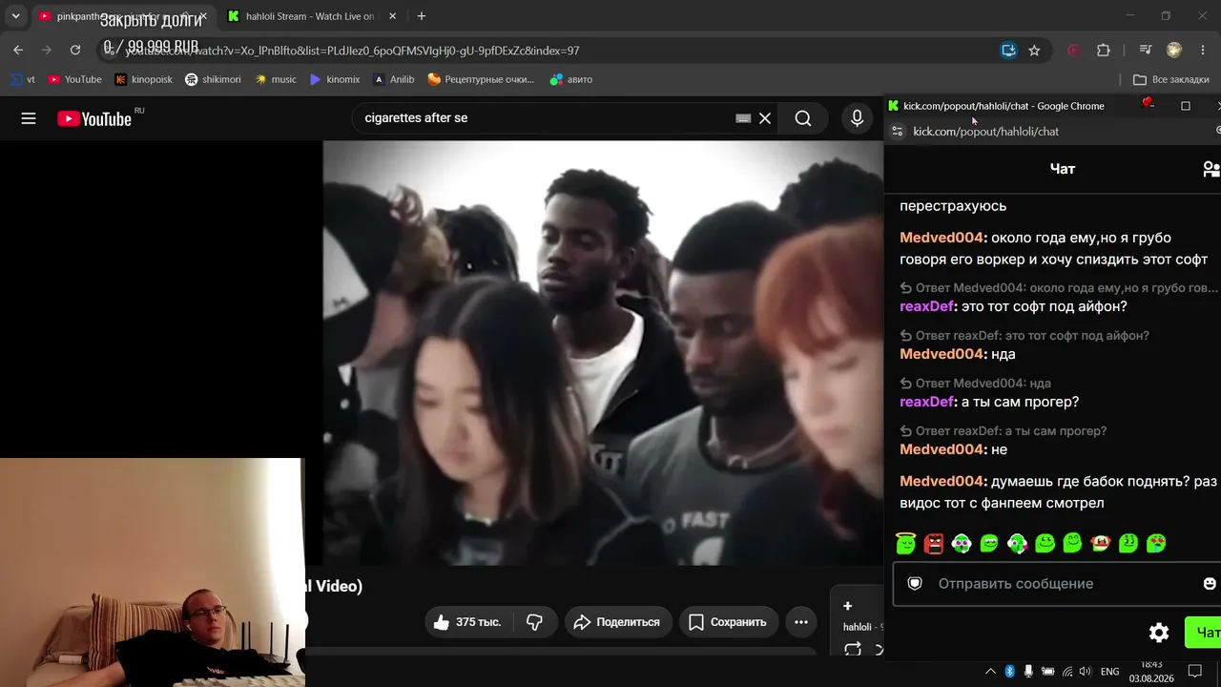Image resolution: width=1221 pixels, height=687 pixels.
Task: Open the on-screen keyboard in the search box
Action: pos(743,118)
